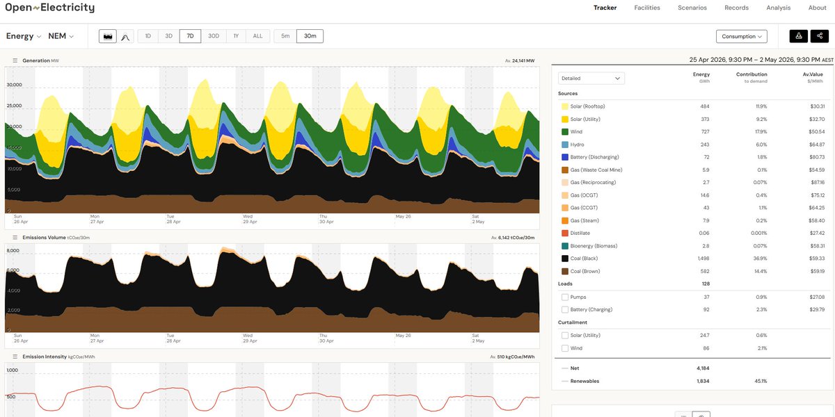835x417 pixels.
Task: Select the 30m interval
Action: click(310, 36)
